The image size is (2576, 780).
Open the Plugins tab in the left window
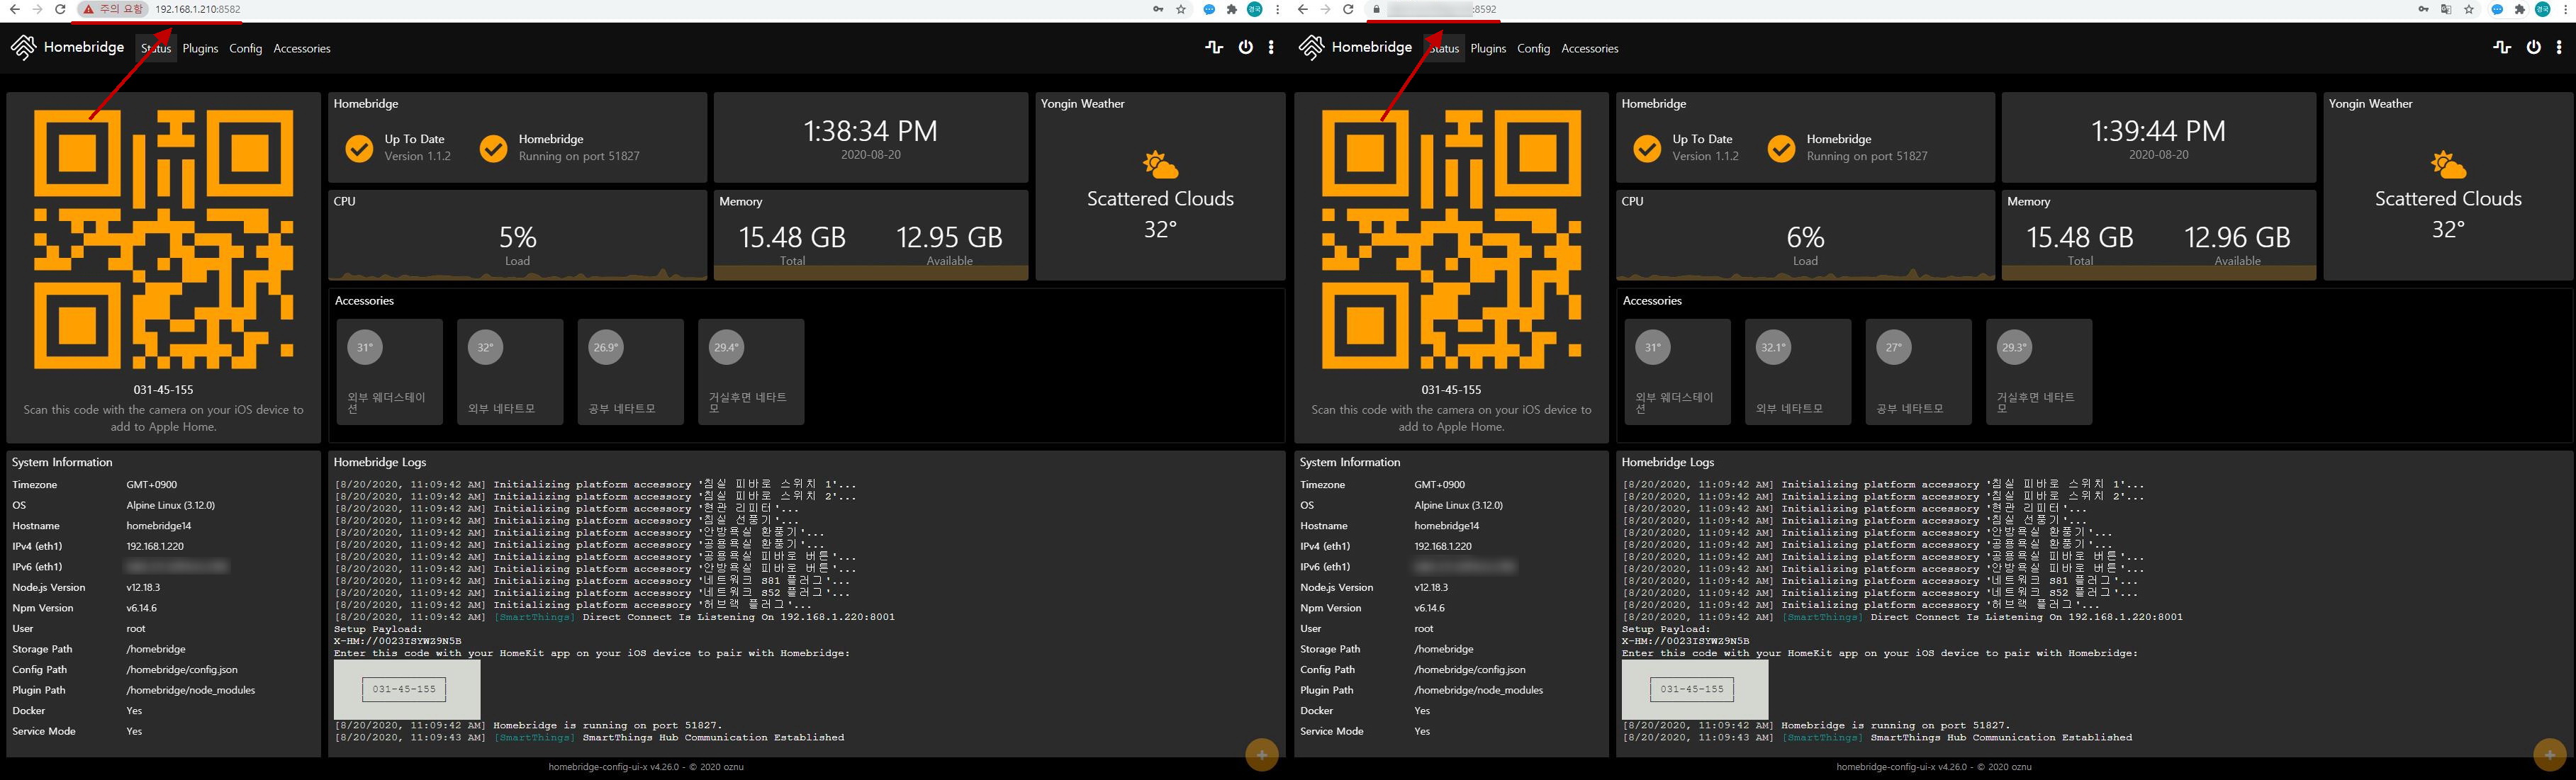coord(200,48)
